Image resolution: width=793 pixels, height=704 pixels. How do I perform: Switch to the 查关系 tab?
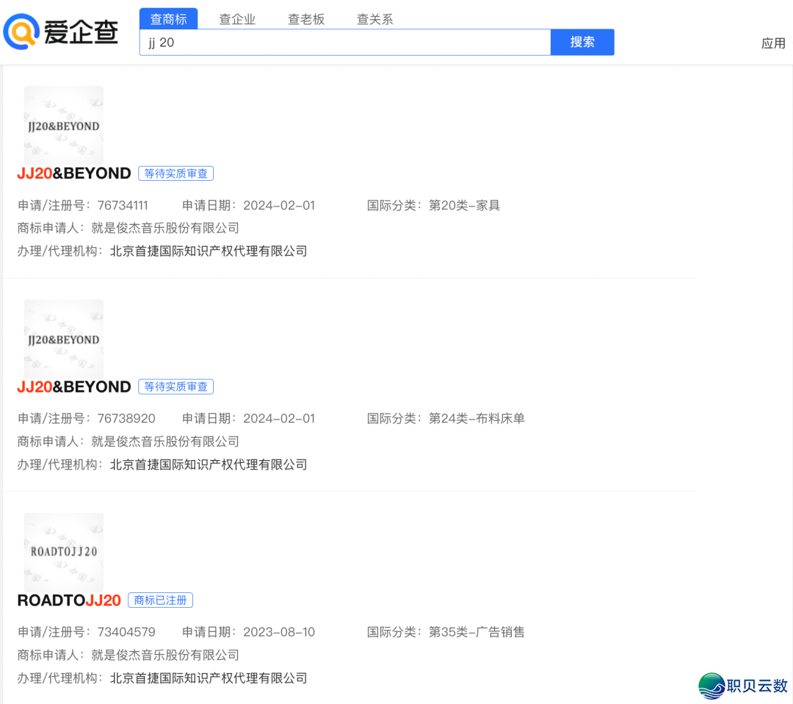click(x=374, y=19)
